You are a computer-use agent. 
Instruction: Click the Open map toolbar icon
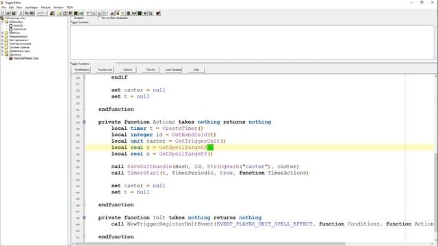[x=8, y=14]
